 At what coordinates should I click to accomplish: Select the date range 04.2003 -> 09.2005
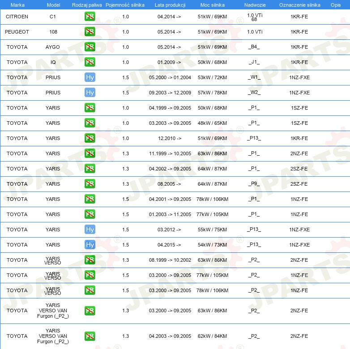point(170,336)
